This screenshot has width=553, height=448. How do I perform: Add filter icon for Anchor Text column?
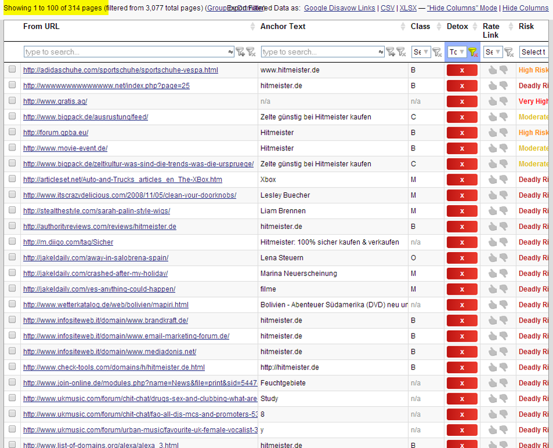pos(391,52)
